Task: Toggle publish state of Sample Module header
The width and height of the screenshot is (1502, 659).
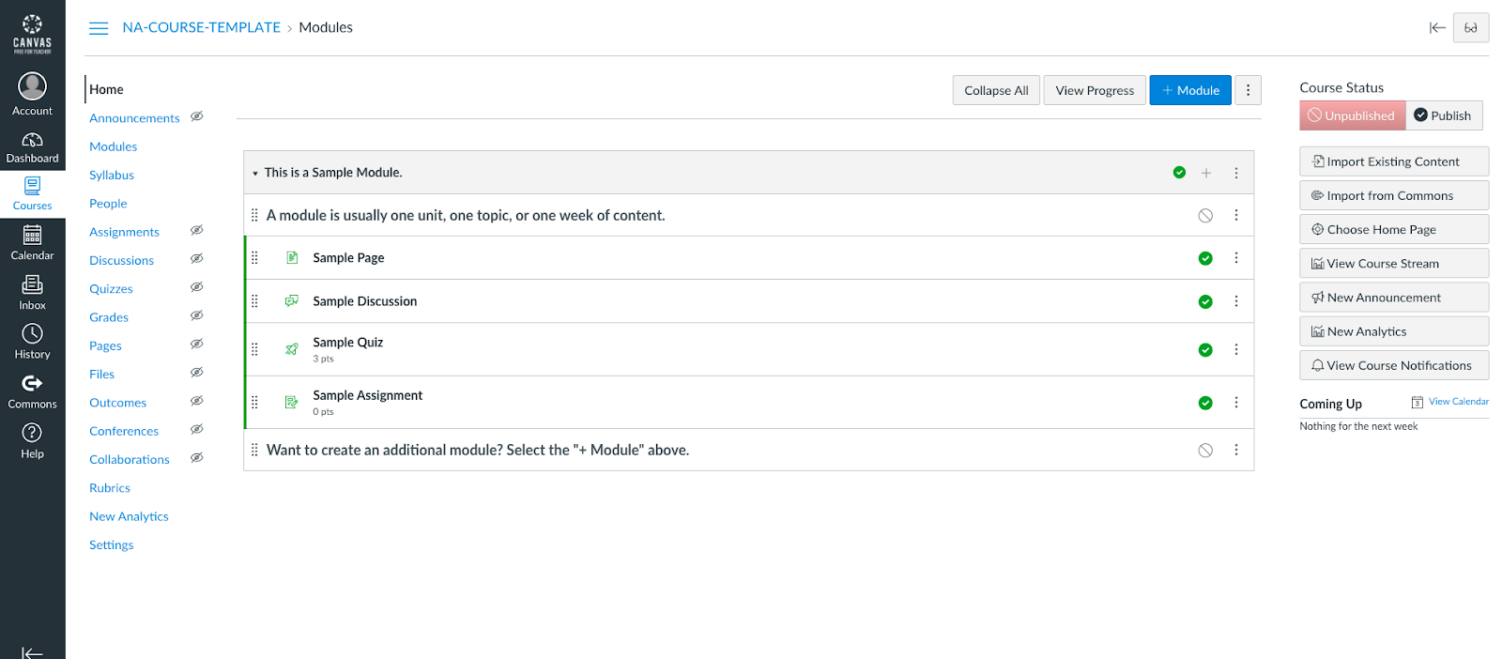Action: point(1179,173)
